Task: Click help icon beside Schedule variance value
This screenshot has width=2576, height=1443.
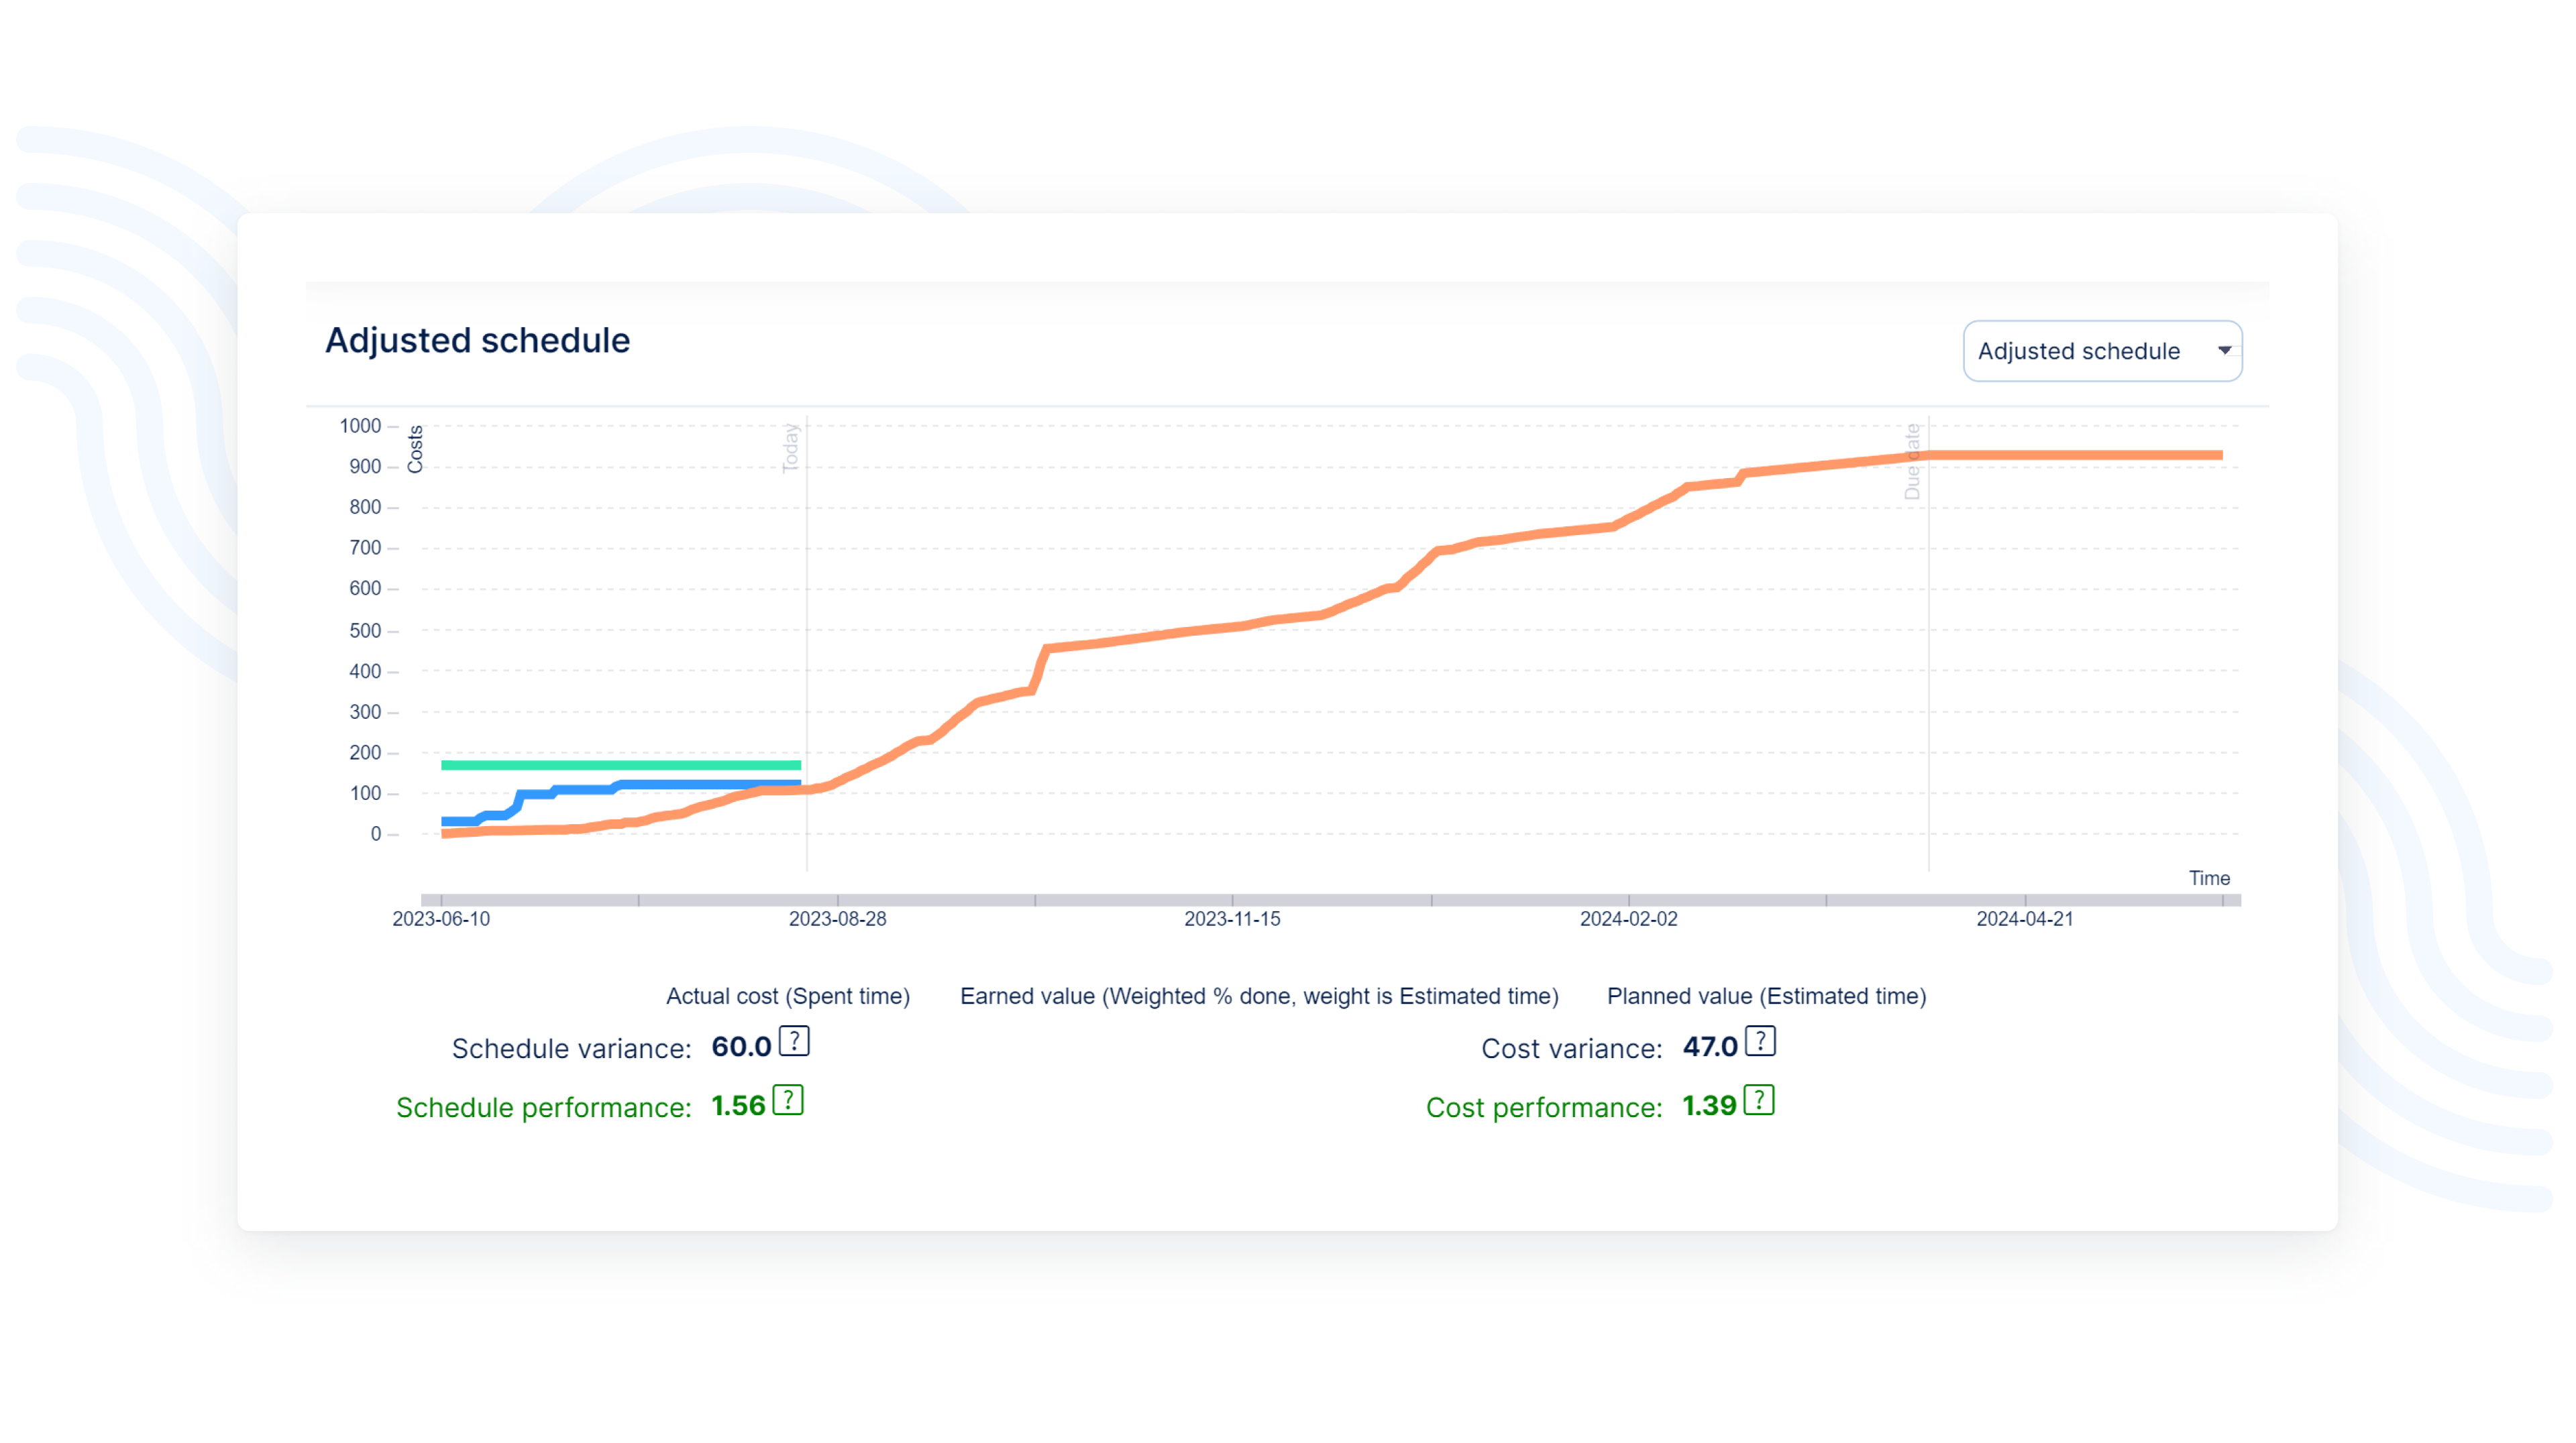Action: [794, 1041]
